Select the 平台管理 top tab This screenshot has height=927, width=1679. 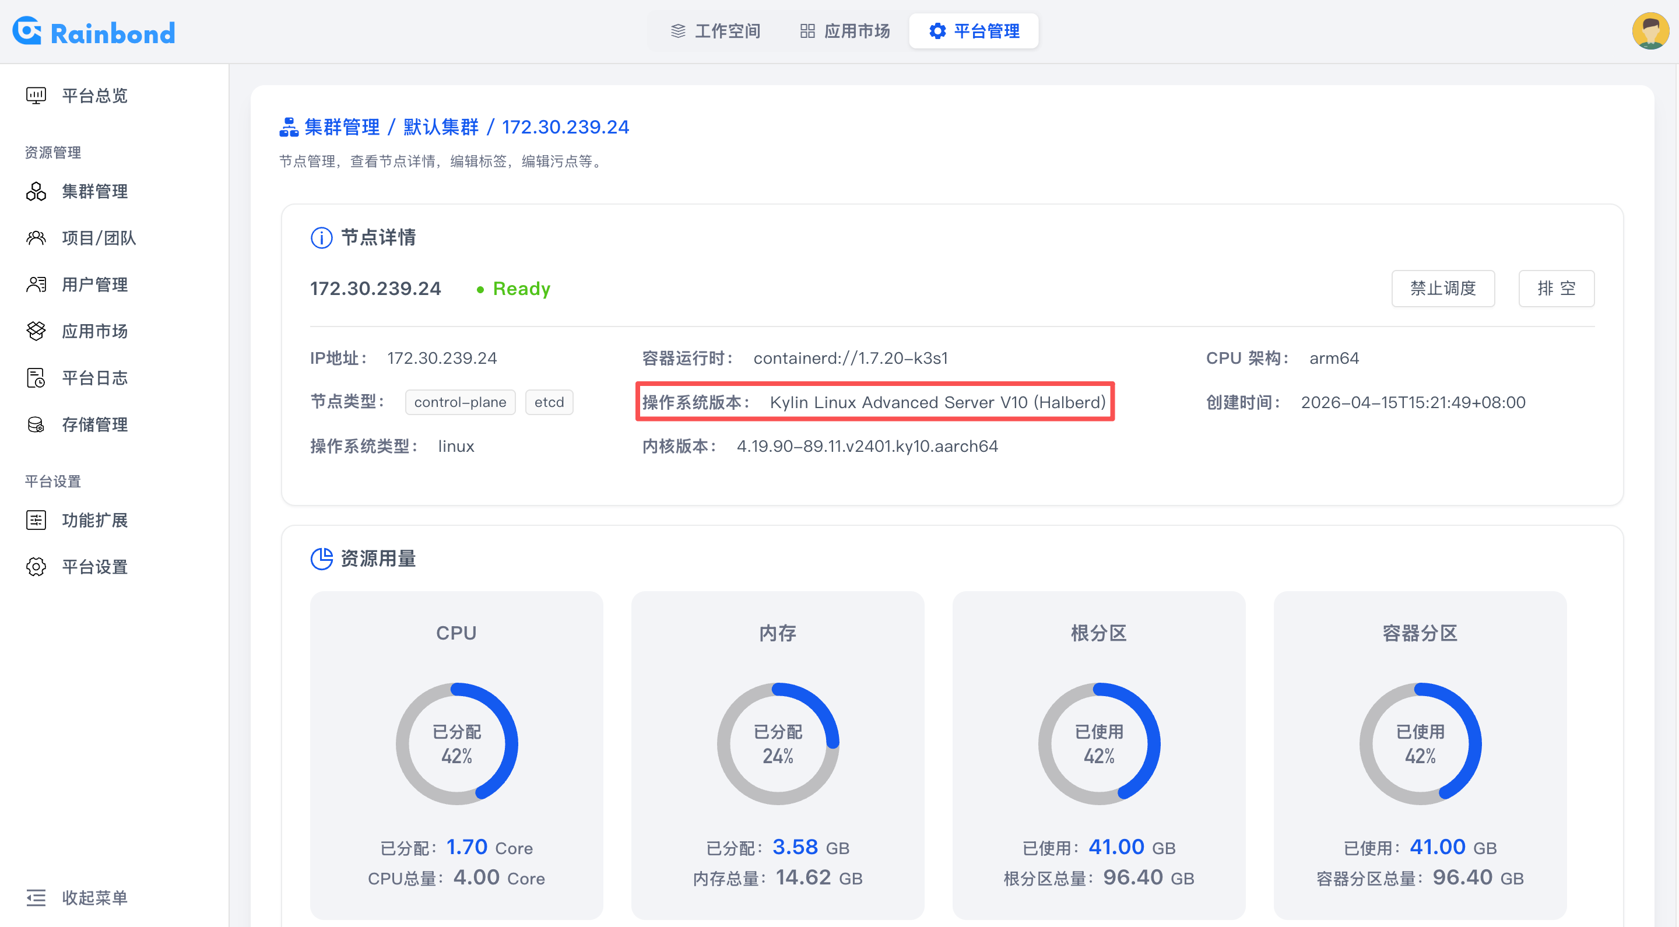(974, 31)
